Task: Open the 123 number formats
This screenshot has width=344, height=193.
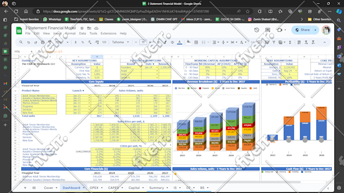Action: pos(104,42)
